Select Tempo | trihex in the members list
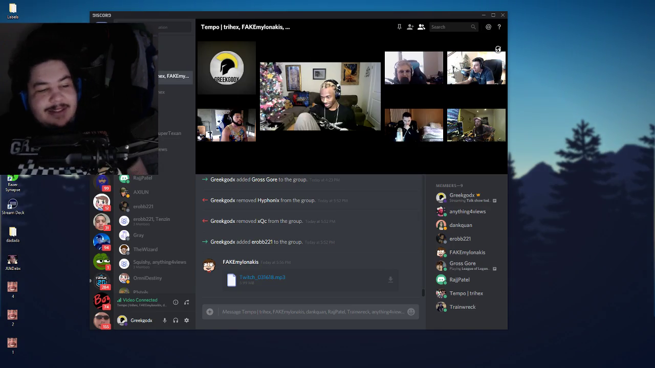Image resolution: width=655 pixels, height=368 pixels. point(467,293)
